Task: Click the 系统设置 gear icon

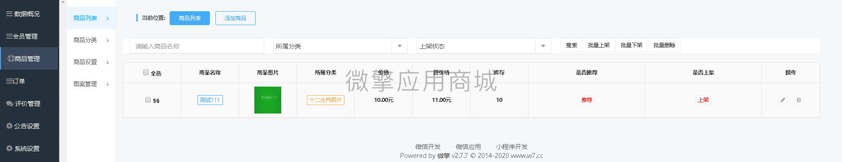Action: pos(9,149)
